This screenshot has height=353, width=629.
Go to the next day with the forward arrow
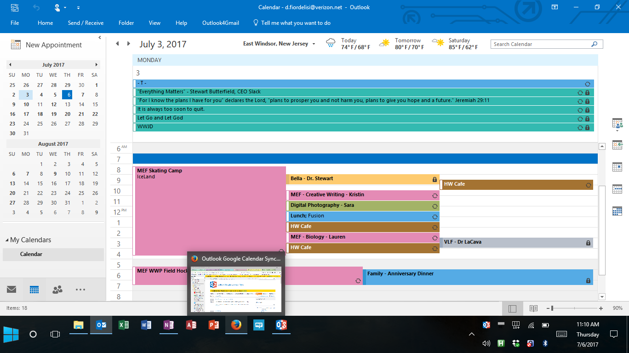[x=128, y=44]
